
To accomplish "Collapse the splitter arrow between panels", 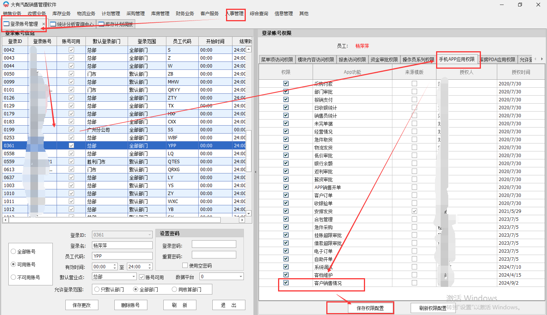I will tap(256, 172).
